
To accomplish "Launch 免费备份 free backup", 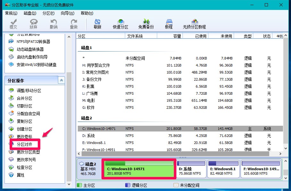I will coord(146,24).
